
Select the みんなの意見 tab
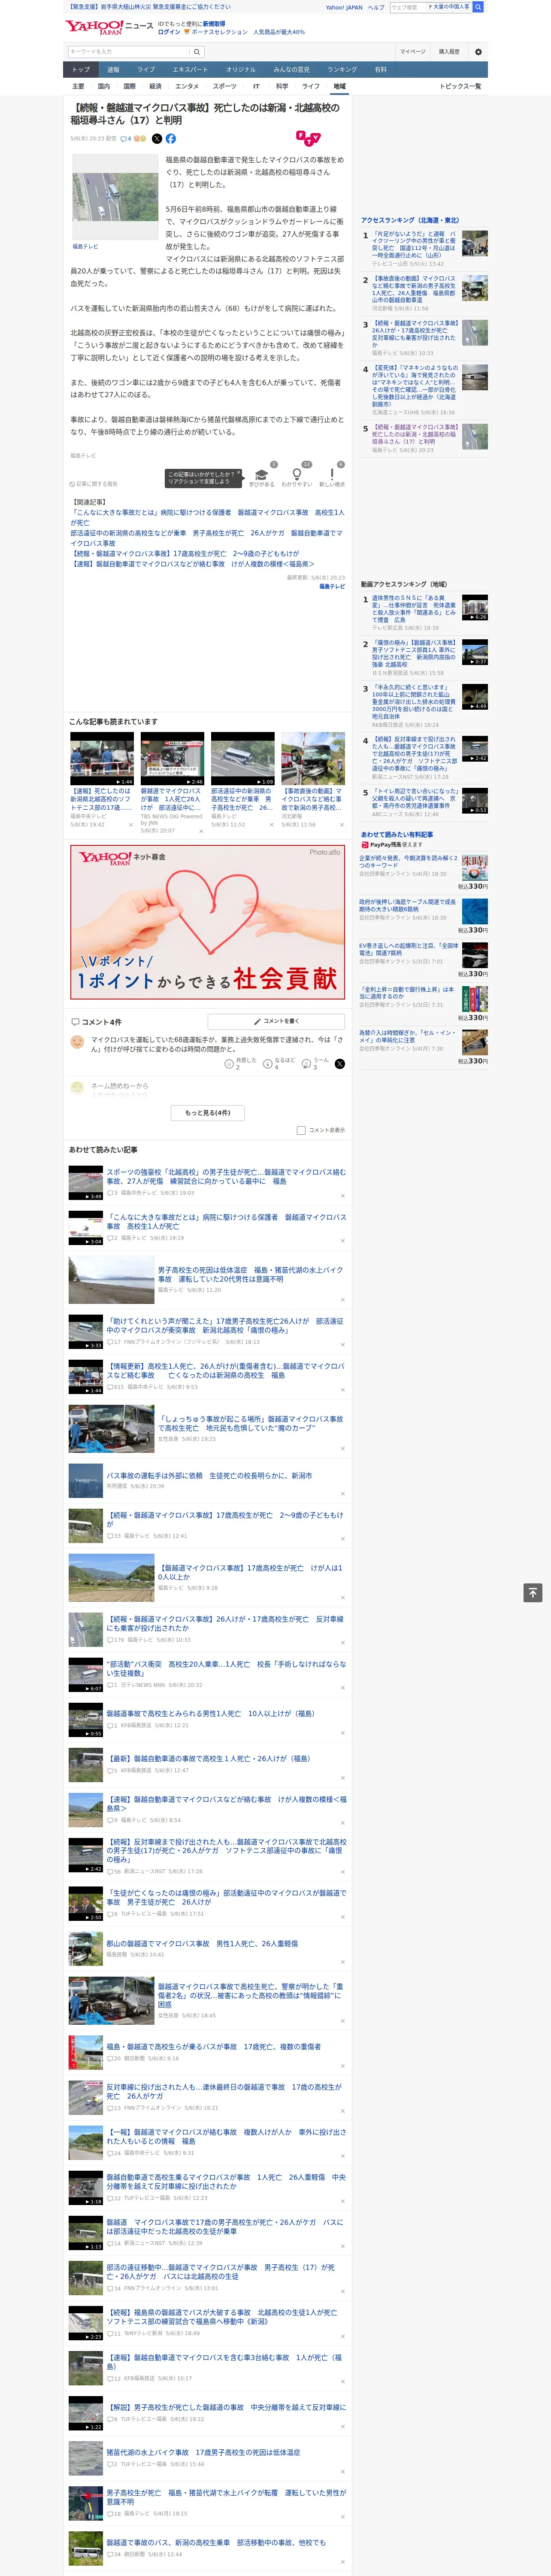292,70
